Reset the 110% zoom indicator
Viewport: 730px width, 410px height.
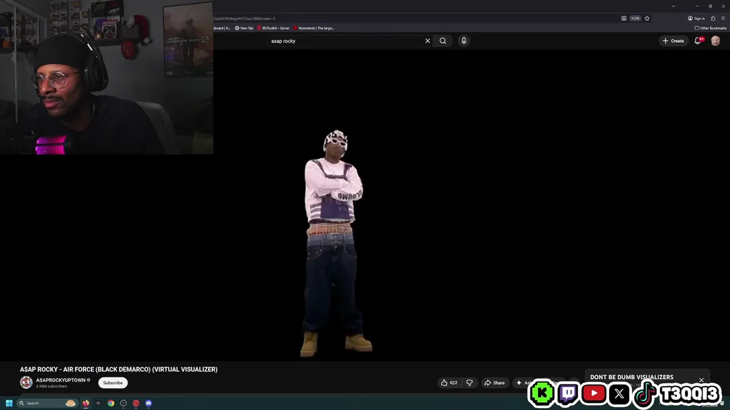pyautogui.click(x=635, y=18)
